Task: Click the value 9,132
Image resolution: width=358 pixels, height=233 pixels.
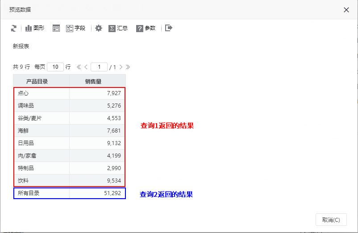Action: (114, 143)
